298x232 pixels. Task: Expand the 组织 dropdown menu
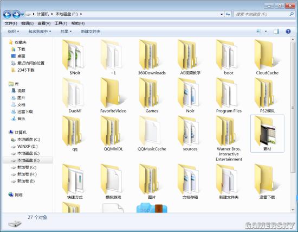(14, 32)
